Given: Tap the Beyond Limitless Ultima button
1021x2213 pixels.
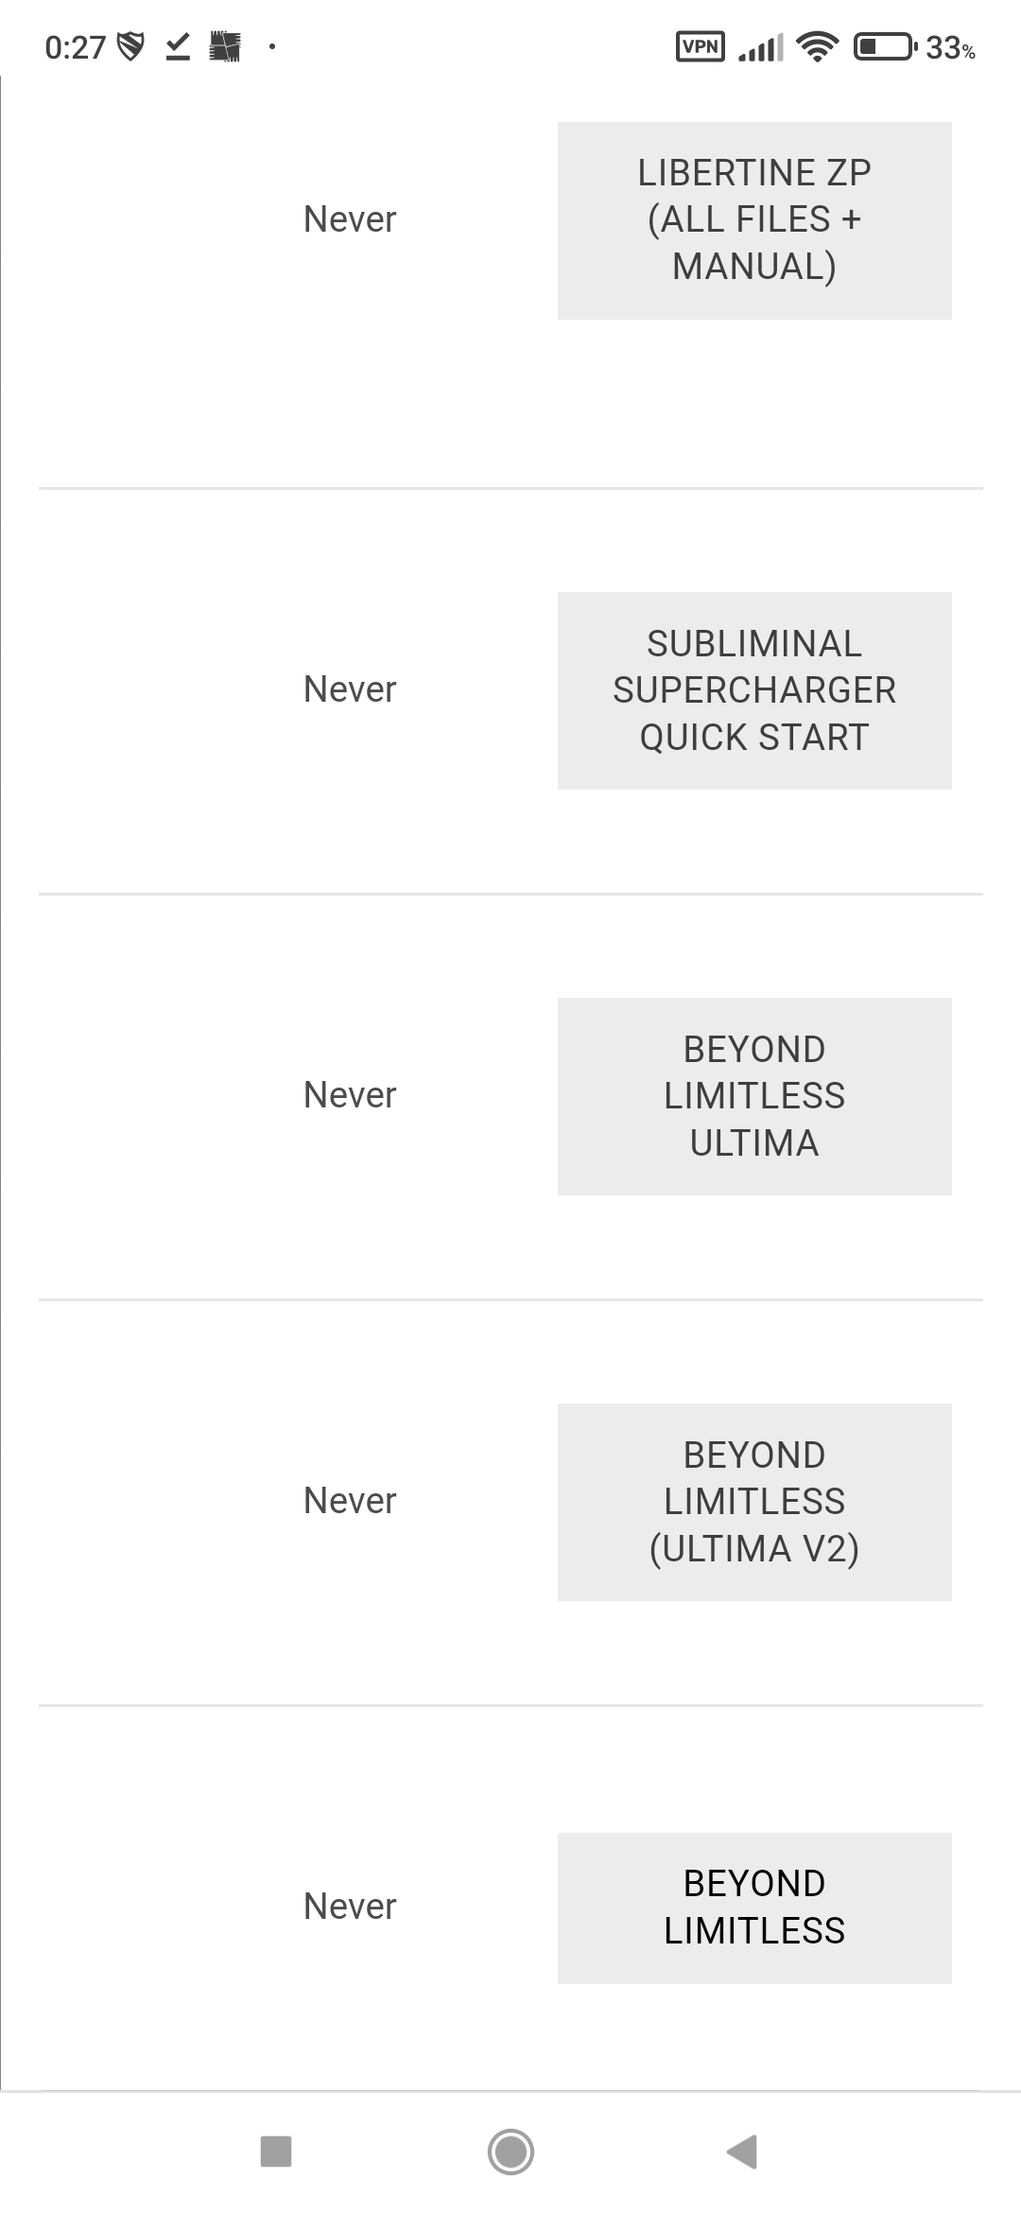Looking at the screenshot, I should (754, 1096).
